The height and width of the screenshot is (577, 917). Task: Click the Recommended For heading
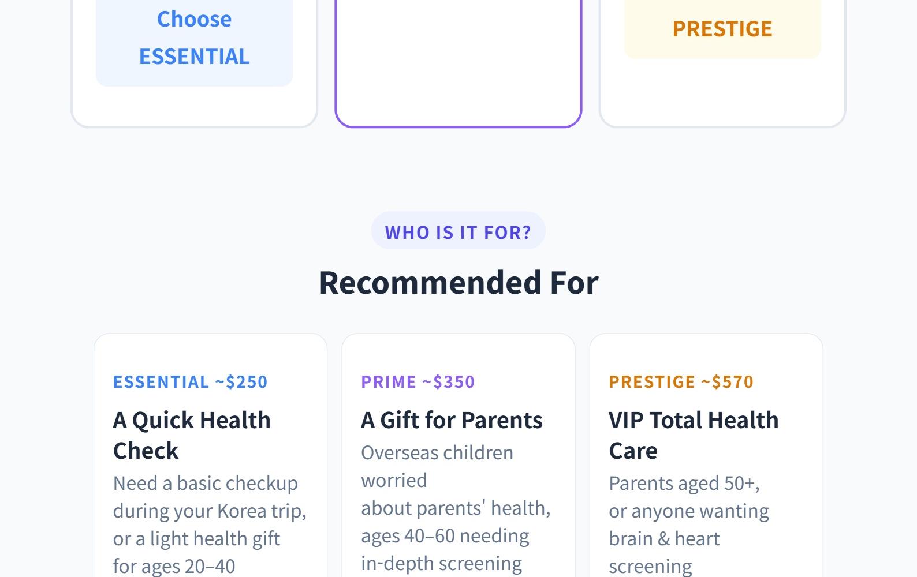(459, 283)
